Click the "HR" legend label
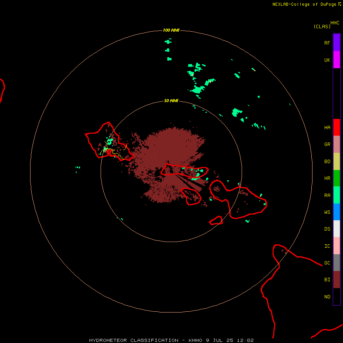This screenshot has width=343, height=343. click(327, 178)
